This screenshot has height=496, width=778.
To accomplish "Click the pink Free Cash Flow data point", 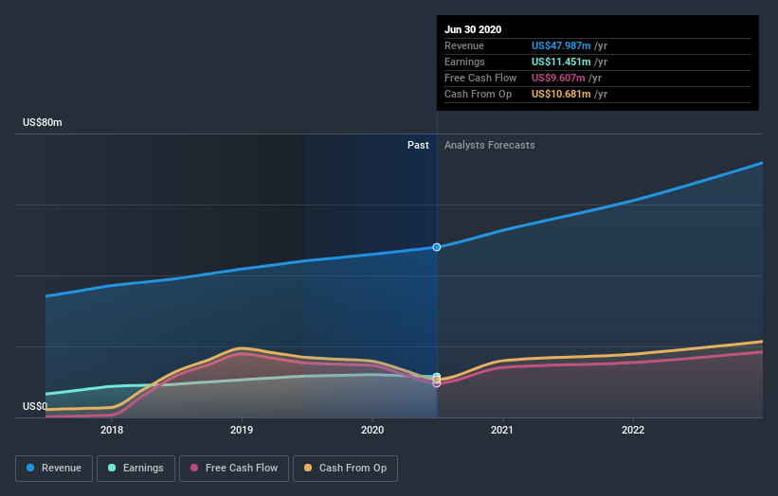I will 437,384.
